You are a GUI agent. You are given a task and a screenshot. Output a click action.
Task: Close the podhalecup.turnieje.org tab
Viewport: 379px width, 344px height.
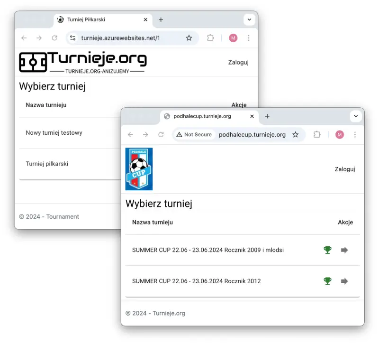(x=252, y=116)
